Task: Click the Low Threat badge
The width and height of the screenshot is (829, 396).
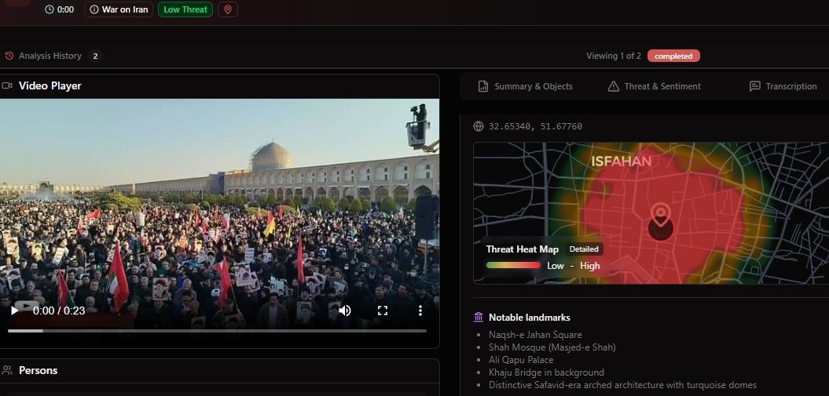Action: [185, 9]
